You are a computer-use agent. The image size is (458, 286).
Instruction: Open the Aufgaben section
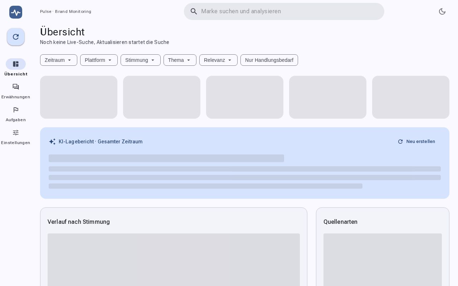[16, 113]
